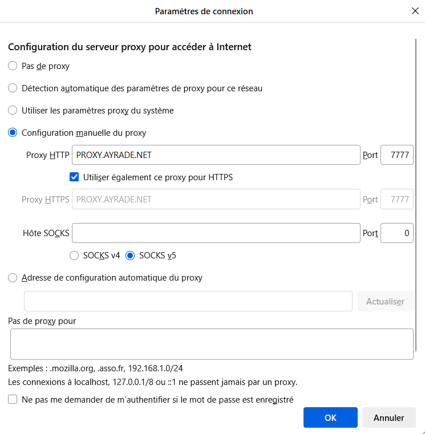Viewport: 425px width, 434px height.
Task: Close the Paramètres de connexion dialog
Action: [415, 11]
